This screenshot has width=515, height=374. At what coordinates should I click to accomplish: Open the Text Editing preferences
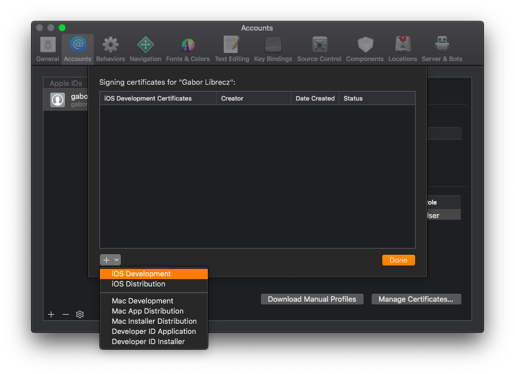232,49
